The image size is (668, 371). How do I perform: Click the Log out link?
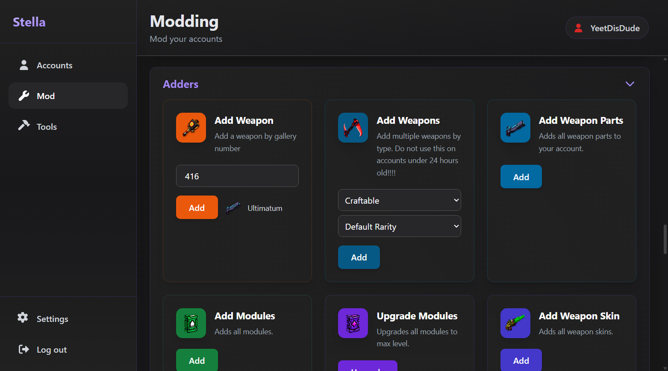tap(51, 350)
